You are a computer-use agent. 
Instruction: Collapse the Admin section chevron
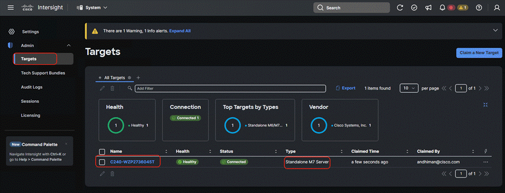point(68,46)
